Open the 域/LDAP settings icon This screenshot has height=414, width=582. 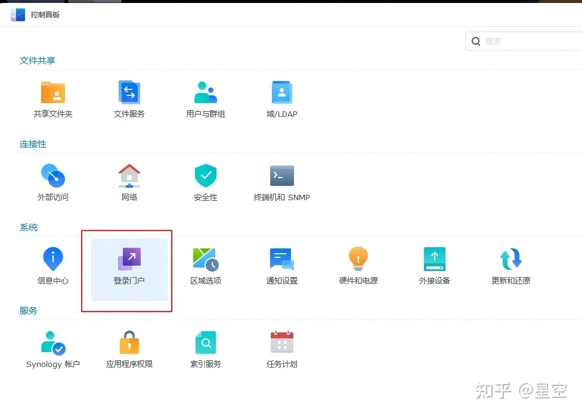click(x=282, y=94)
